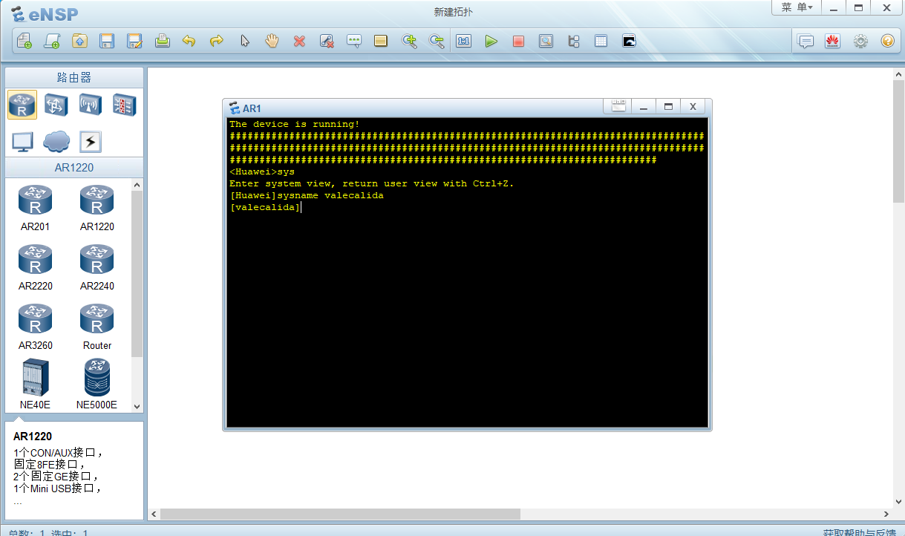
Task: Redo the last undone action
Action: (216, 41)
